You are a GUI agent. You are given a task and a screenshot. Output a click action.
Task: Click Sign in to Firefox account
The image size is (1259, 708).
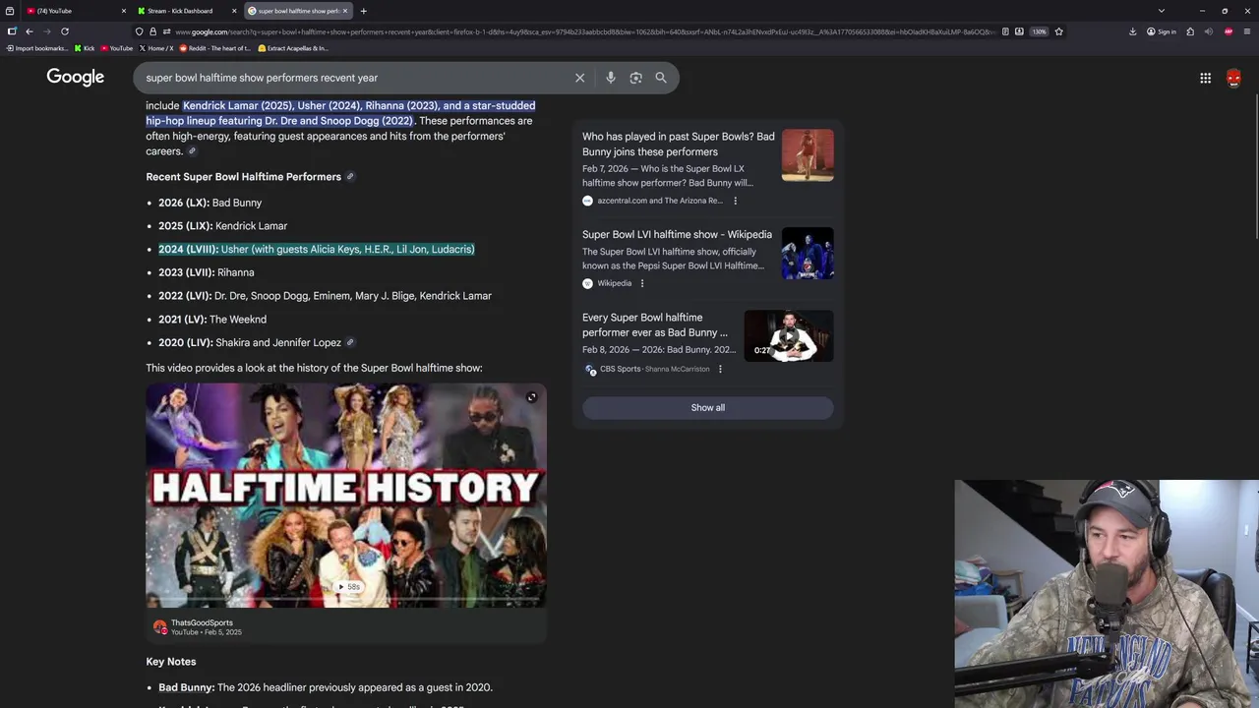pos(1162,31)
